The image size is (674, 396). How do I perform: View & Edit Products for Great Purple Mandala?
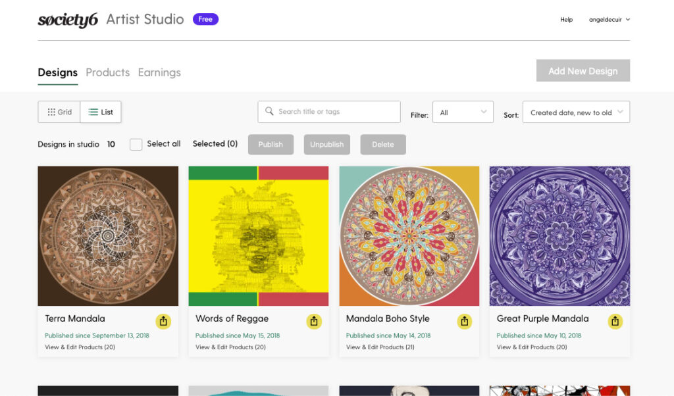point(532,347)
